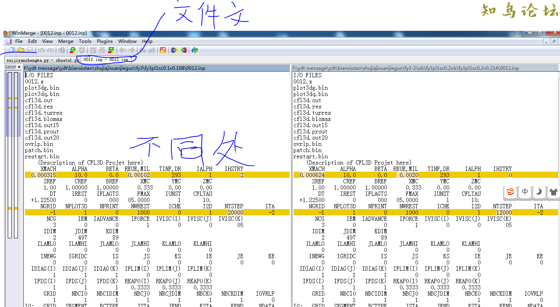Screen dimensions: 560x307
Task: Click the Save disk toolbar icon
Action: 30,50
